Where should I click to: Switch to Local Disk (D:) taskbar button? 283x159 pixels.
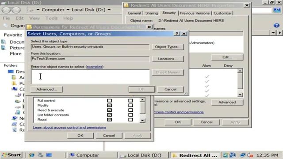tap(143, 155)
